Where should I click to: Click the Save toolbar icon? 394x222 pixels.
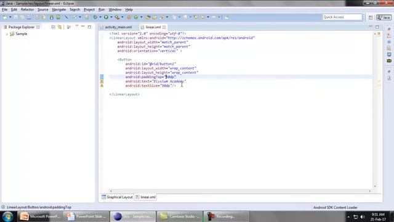[x=16, y=17]
